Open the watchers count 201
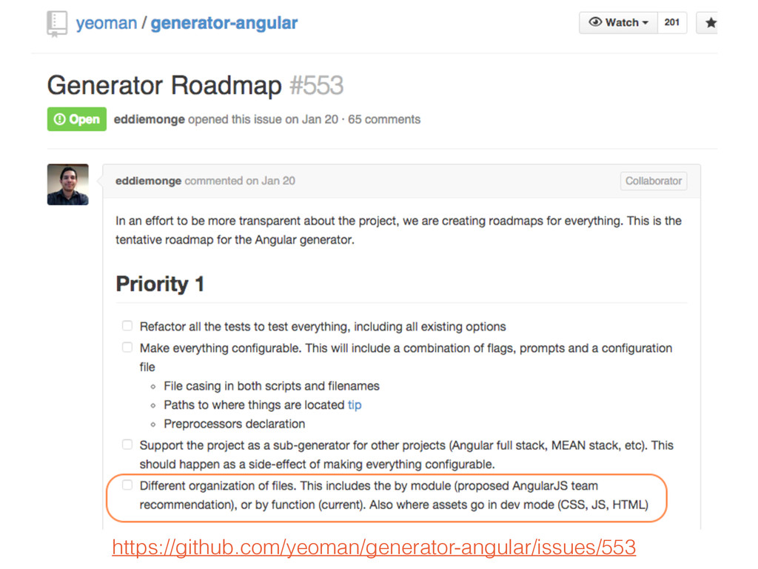 pyautogui.click(x=672, y=22)
